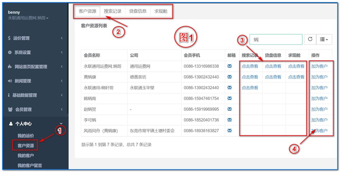Image resolution: width=340 pixels, height=172 pixels.
Task: Click member name 韩炳南
Action: pyautogui.click(x=90, y=99)
